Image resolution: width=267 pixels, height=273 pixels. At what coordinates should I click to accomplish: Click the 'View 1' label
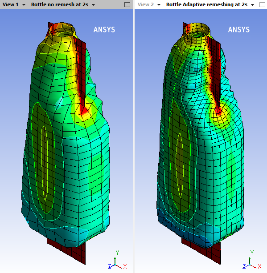10,4
